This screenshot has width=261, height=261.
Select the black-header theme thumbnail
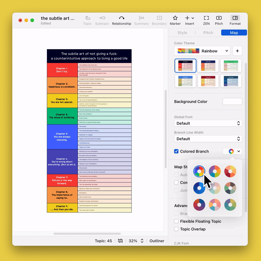coord(185,66)
